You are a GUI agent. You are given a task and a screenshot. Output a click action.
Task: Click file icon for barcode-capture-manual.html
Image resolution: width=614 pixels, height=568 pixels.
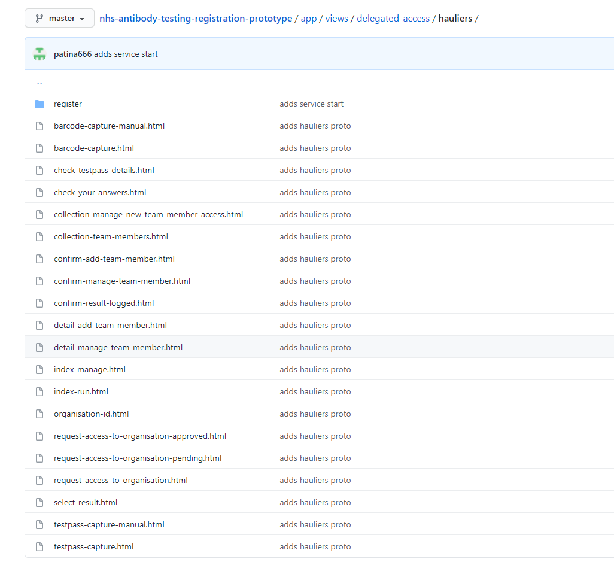tap(39, 126)
